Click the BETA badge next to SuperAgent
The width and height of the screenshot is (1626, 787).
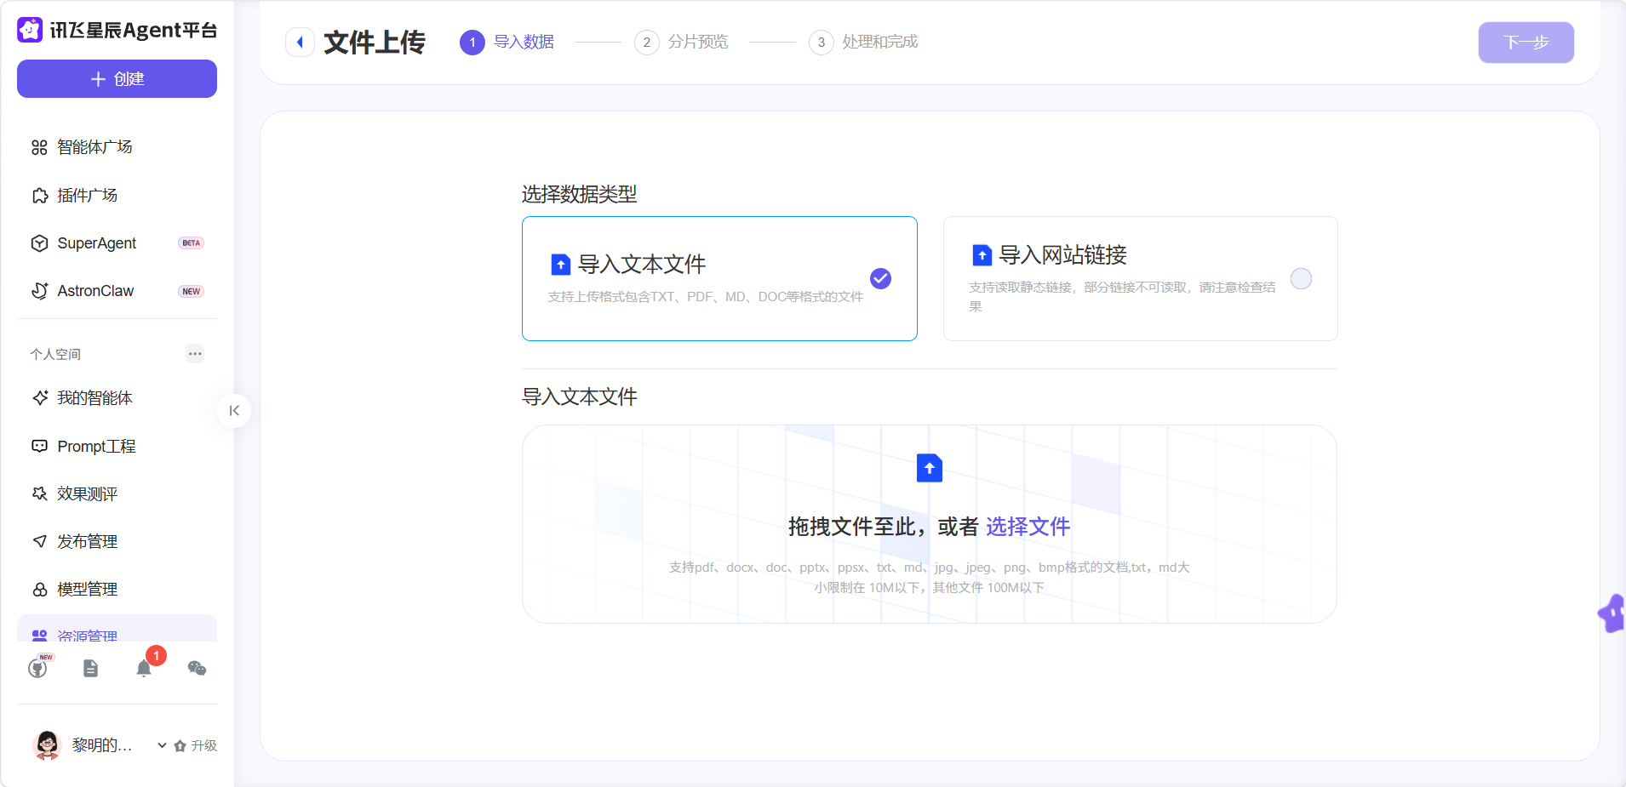click(192, 243)
